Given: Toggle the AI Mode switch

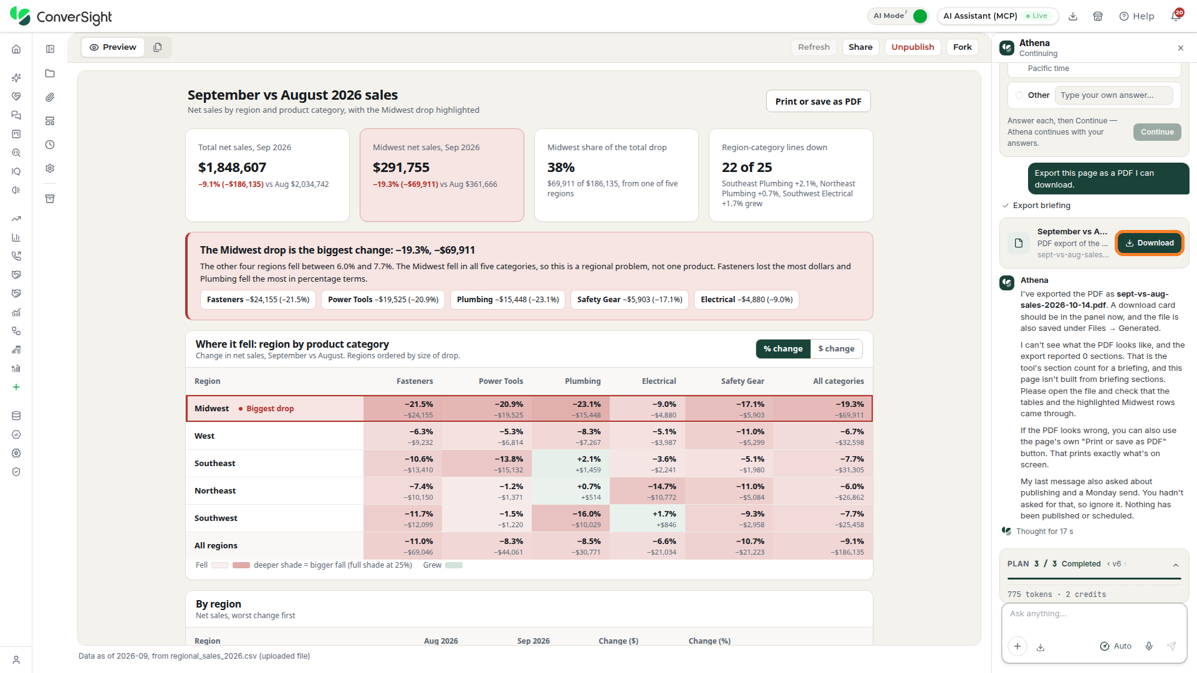Looking at the screenshot, I should click(x=920, y=16).
